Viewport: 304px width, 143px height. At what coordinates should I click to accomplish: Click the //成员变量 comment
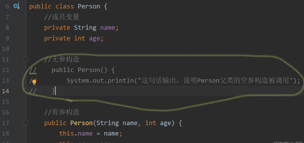[62, 17]
